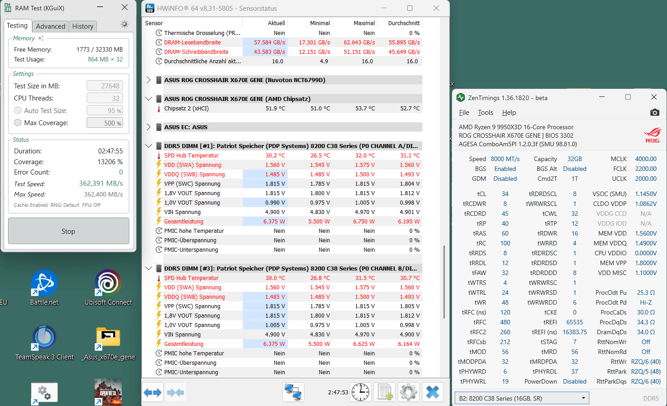Open _Asus_x670e_gene folder shortcut
The width and height of the screenshot is (667, 406).
pyautogui.click(x=108, y=343)
